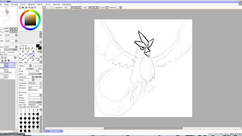Open the paper Texture dropdown
The image size is (242, 136).
click(11, 35)
